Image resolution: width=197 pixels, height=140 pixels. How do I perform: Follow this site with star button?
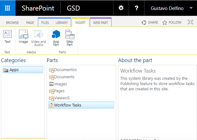pyautogui.click(x=172, y=23)
